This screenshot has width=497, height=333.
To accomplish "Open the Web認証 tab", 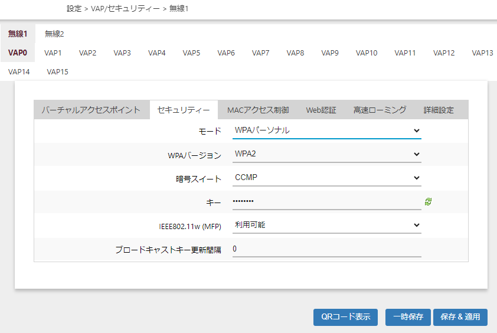I will [321, 110].
